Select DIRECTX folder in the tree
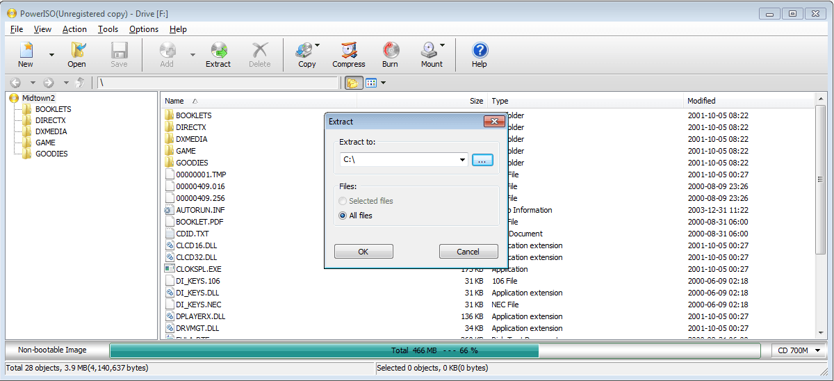The image size is (834, 381). [51, 120]
